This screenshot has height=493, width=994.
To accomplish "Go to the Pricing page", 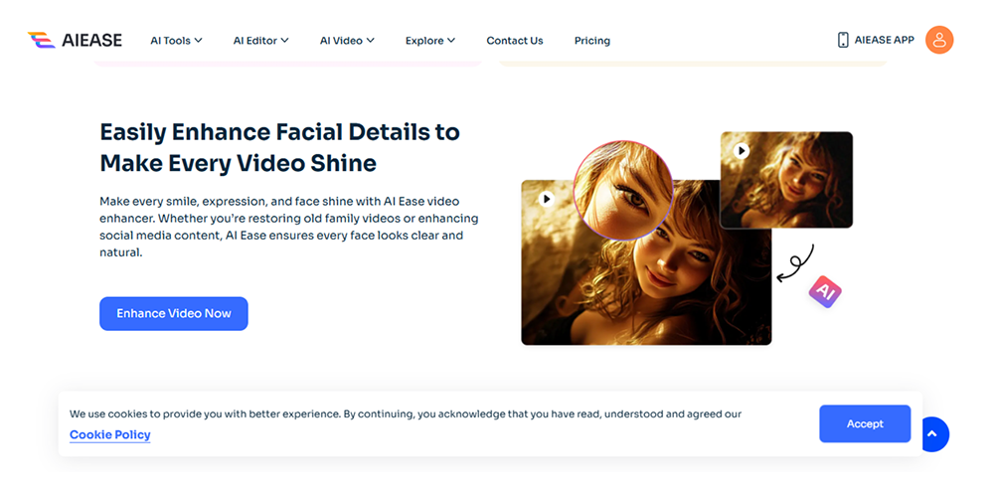I will click(x=592, y=41).
